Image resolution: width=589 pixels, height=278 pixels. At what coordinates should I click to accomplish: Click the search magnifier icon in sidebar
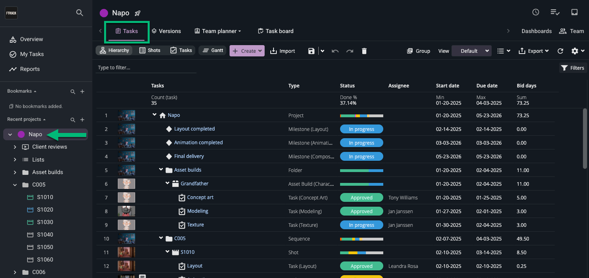pos(80,13)
